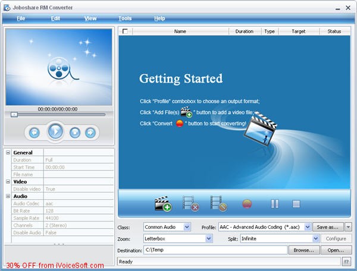Play the preview video
The image size is (357, 271).
(x=55, y=131)
